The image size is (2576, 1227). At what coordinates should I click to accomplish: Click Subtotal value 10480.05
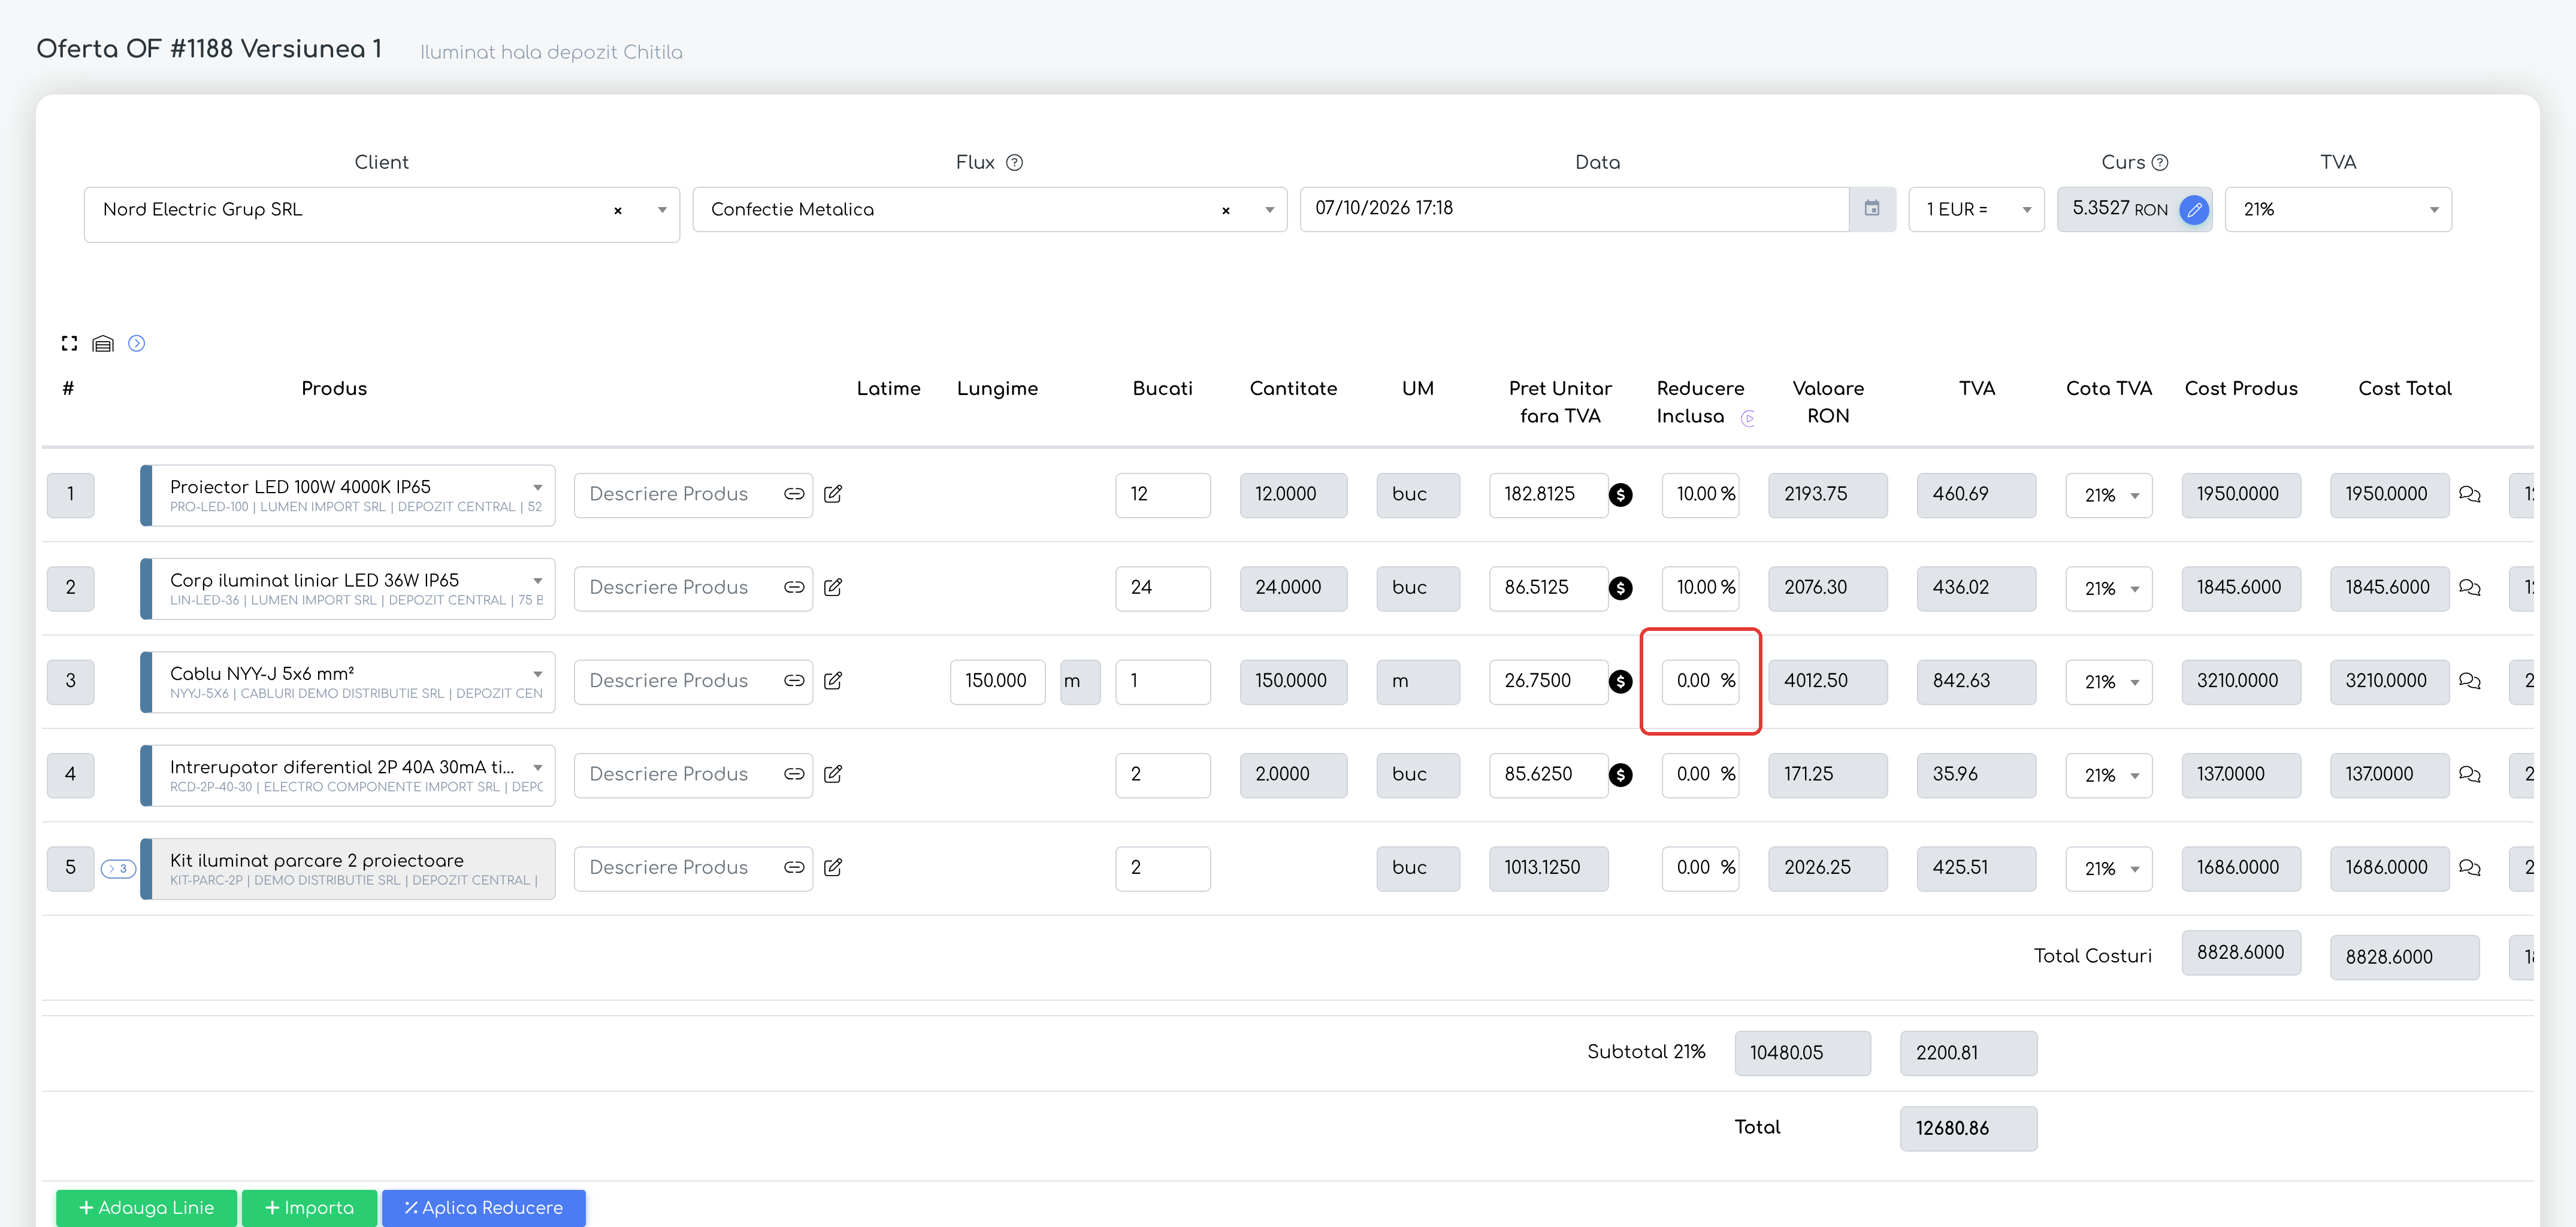point(1802,1053)
